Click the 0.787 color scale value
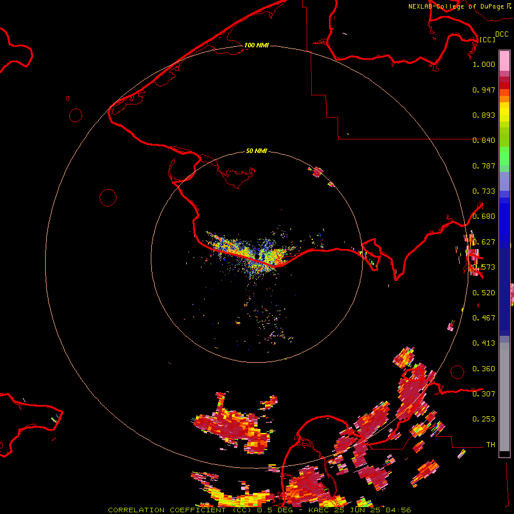 [484, 166]
